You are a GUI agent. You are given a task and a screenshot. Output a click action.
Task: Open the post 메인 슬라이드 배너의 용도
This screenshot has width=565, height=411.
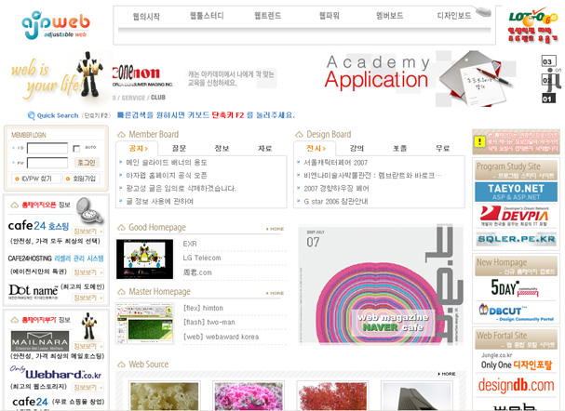(x=167, y=163)
